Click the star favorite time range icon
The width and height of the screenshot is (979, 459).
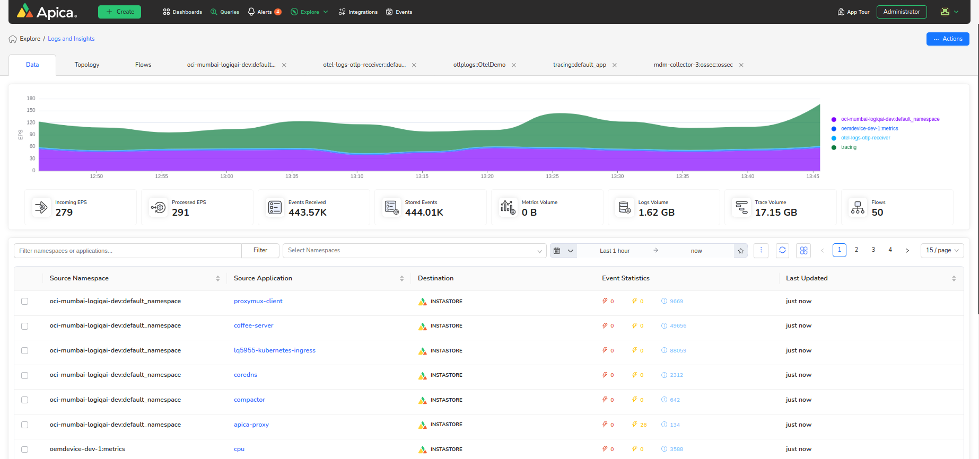(741, 251)
